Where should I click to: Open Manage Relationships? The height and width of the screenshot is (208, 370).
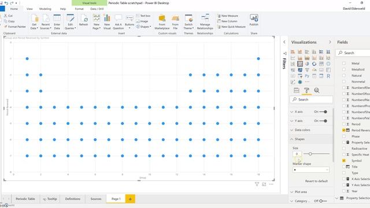[x=205, y=22]
